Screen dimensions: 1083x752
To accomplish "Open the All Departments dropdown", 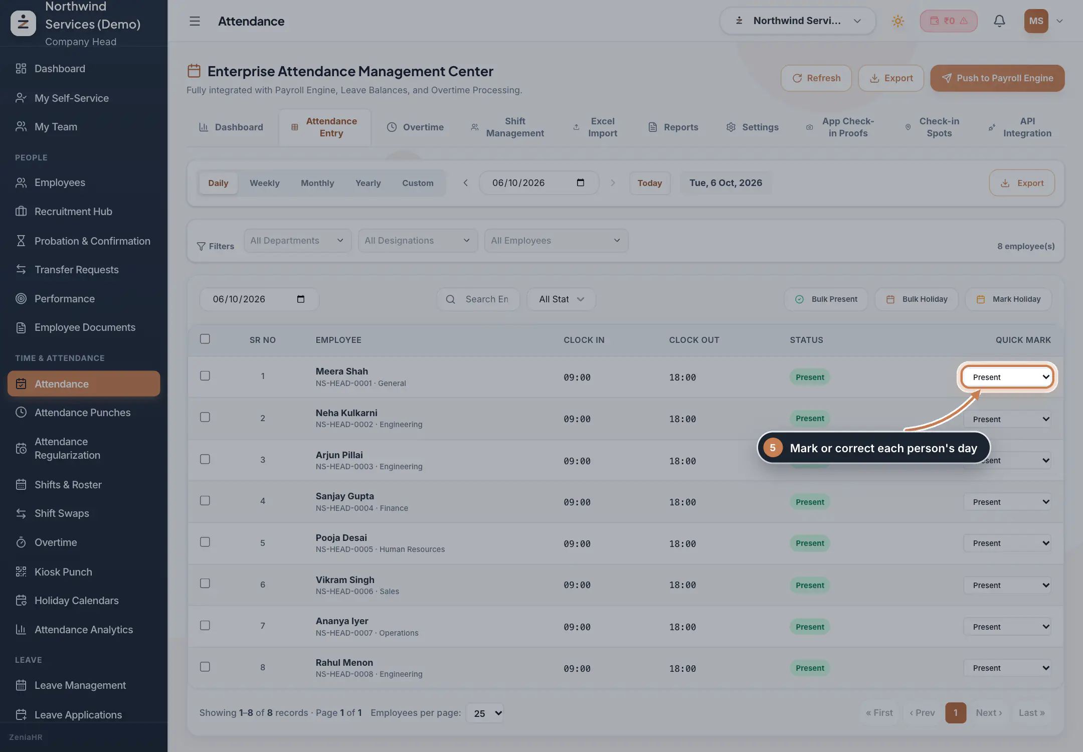I will [x=297, y=241].
